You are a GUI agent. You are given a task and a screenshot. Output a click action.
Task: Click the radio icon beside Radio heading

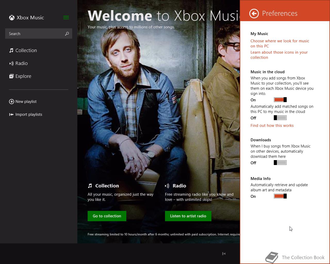pyautogui.click(x=167, y=186)
